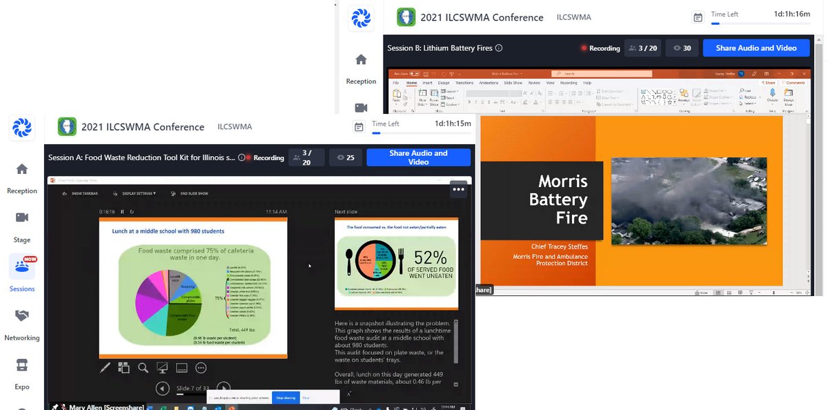The image size is (828, 410).
Task: Click calendar icon beside Time Left 1d:1h:16m
Action: (x=698, y=17)
